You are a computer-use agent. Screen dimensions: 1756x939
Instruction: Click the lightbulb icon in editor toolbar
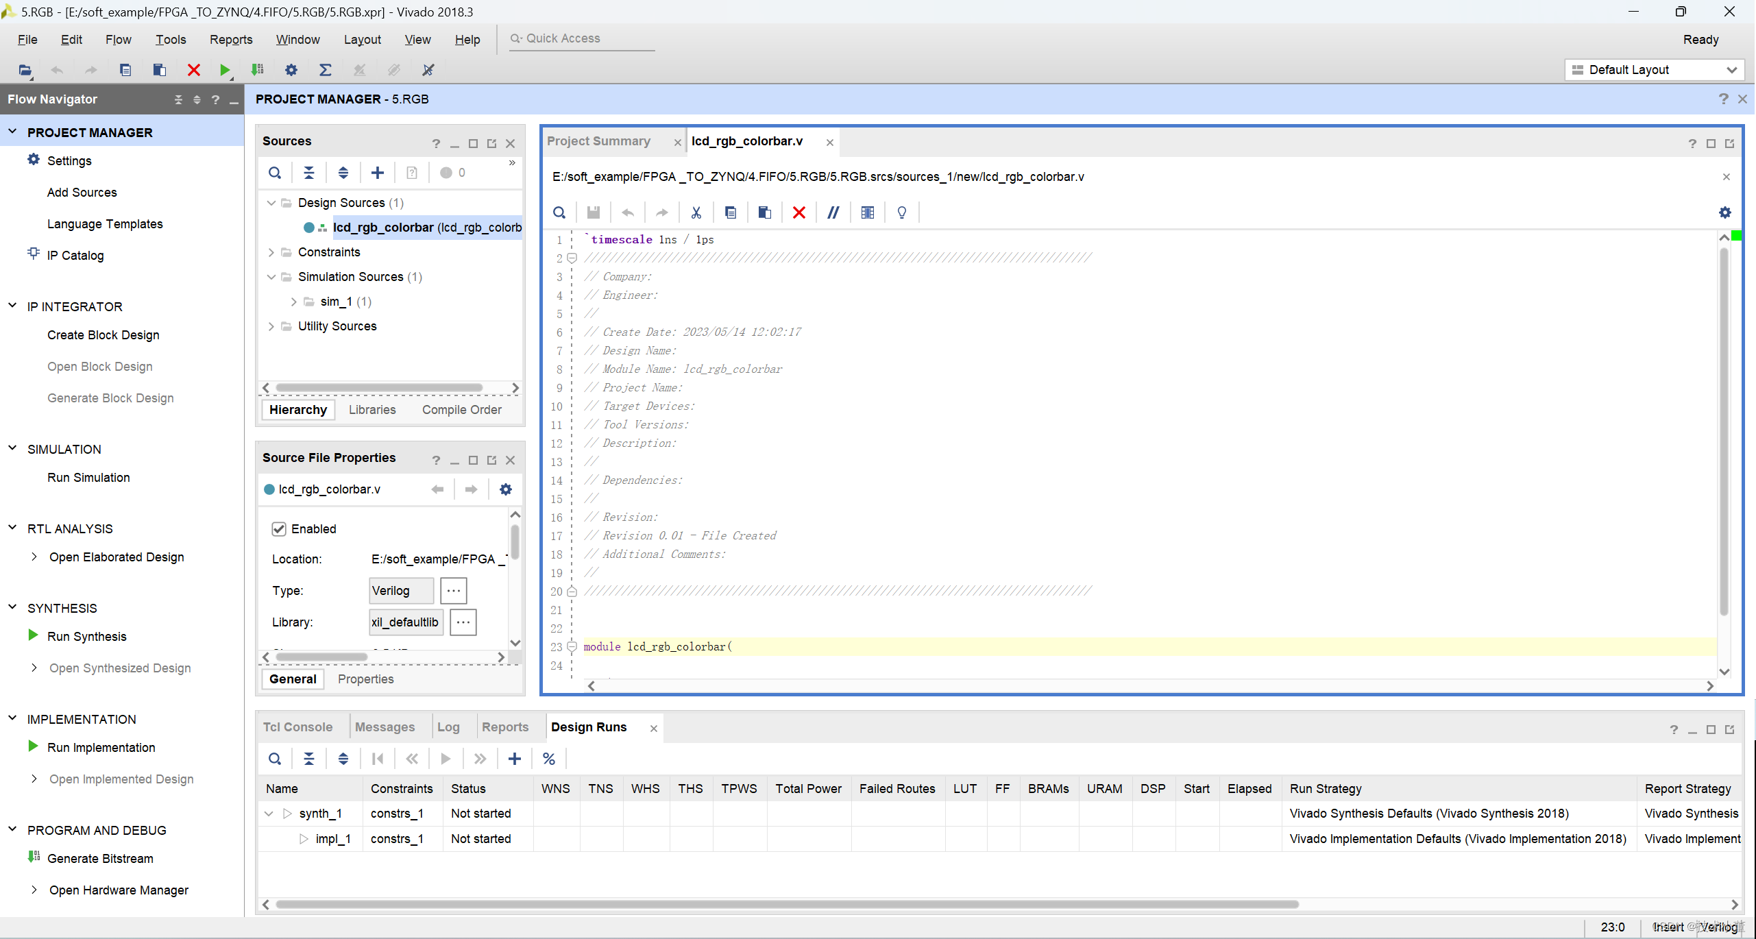point(902,212)
